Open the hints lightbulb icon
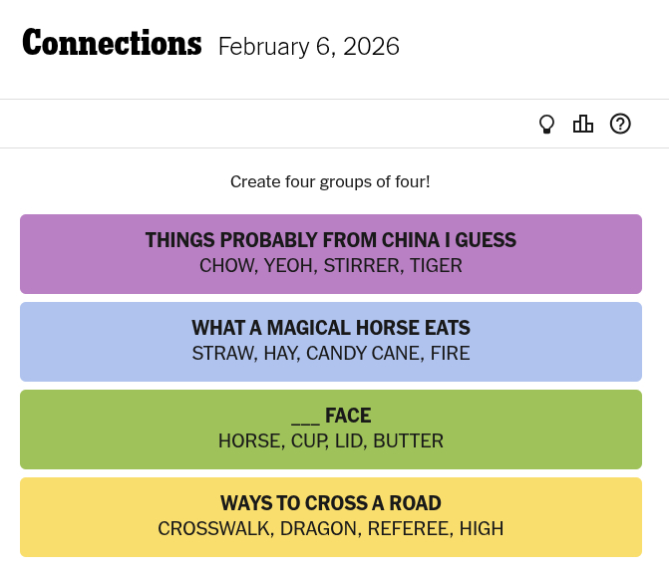 coord(546,125)
